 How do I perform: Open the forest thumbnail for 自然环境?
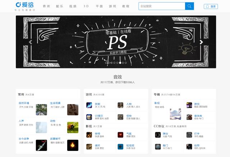pyautogui.click(x=42, y=110)
